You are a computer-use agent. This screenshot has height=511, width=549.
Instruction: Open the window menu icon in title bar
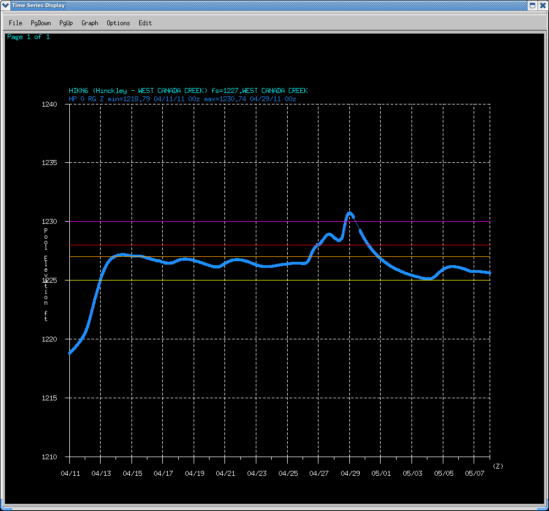pos(6,6)
